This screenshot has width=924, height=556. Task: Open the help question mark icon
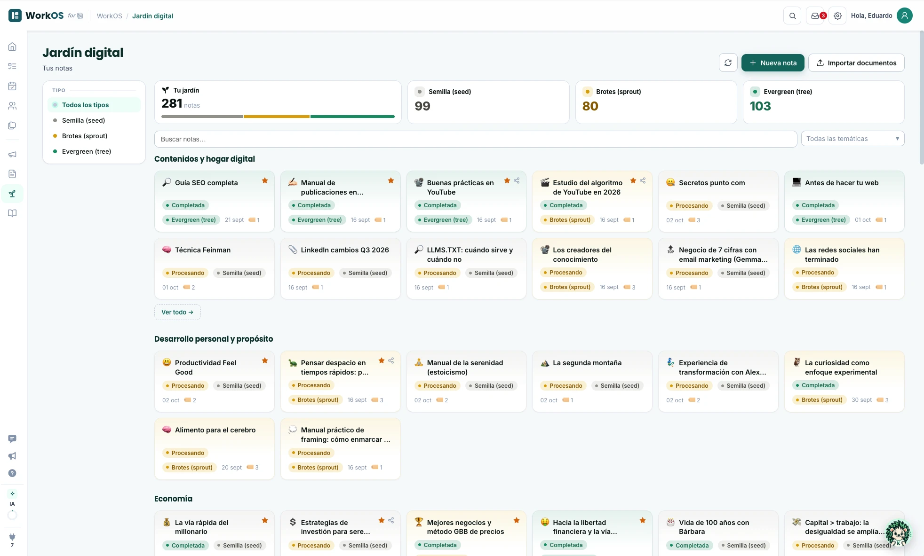point(12,473)
